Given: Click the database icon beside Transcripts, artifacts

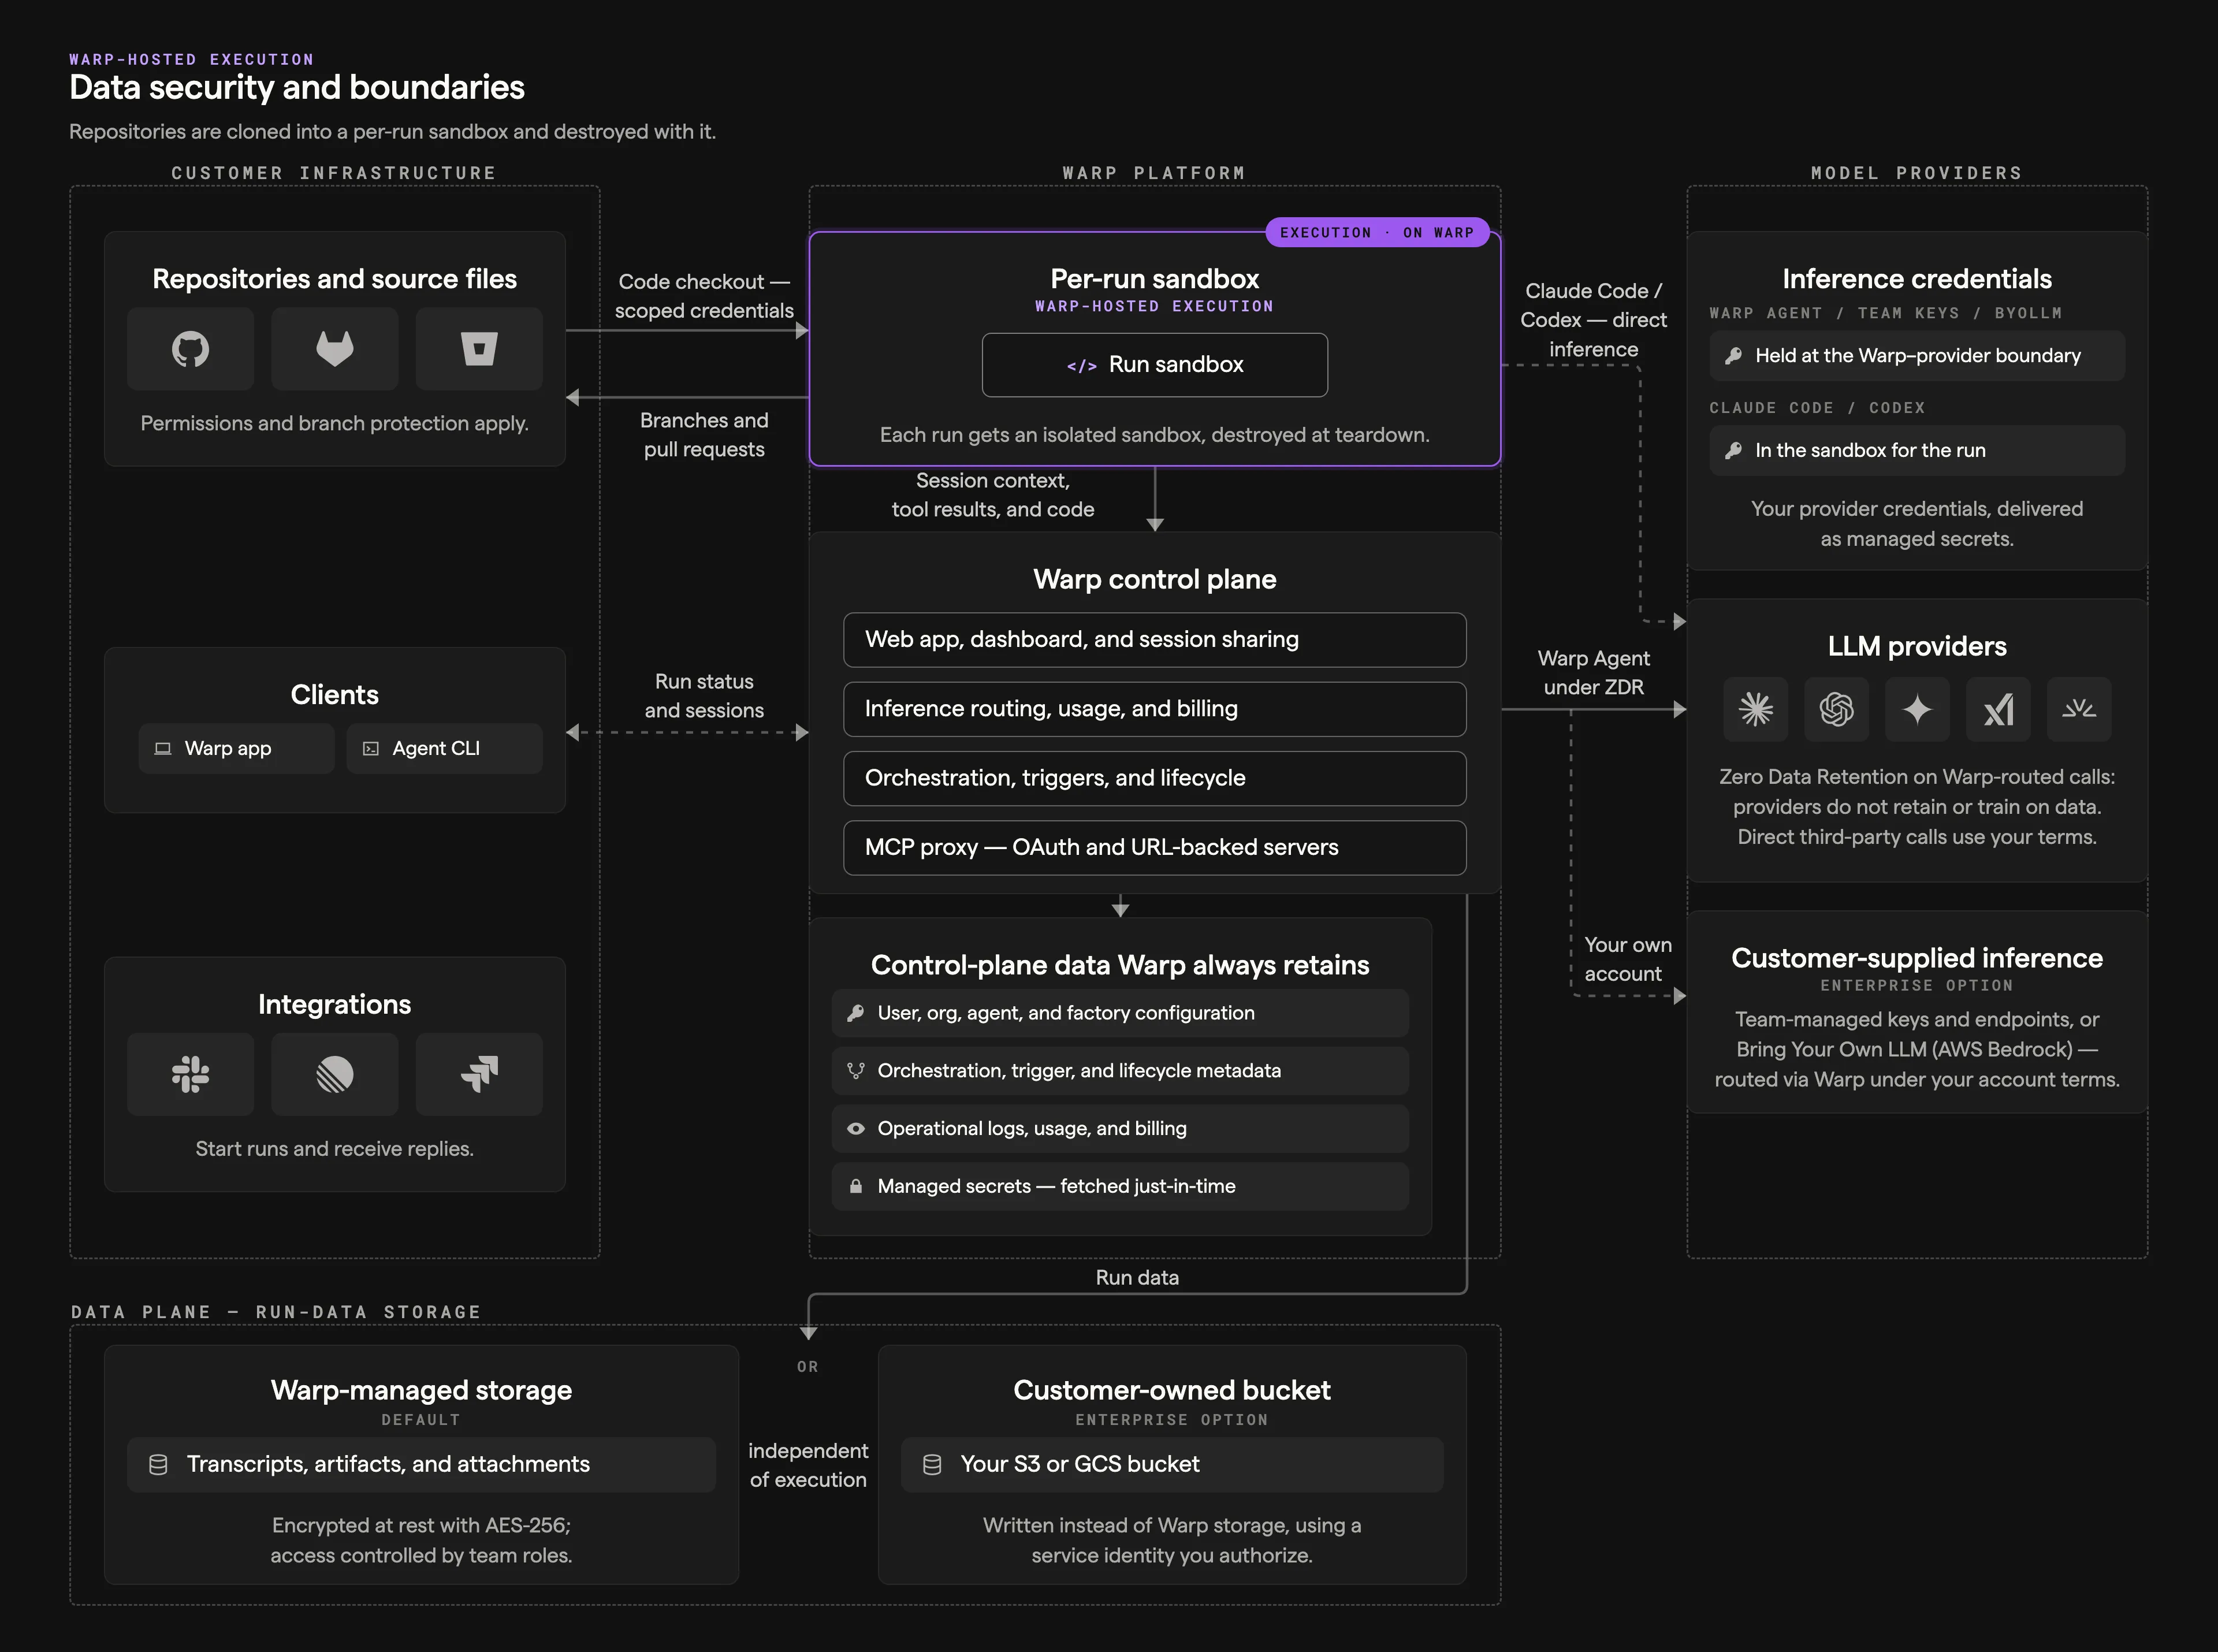Looking at the screenshot, I should coord(158,1465).
